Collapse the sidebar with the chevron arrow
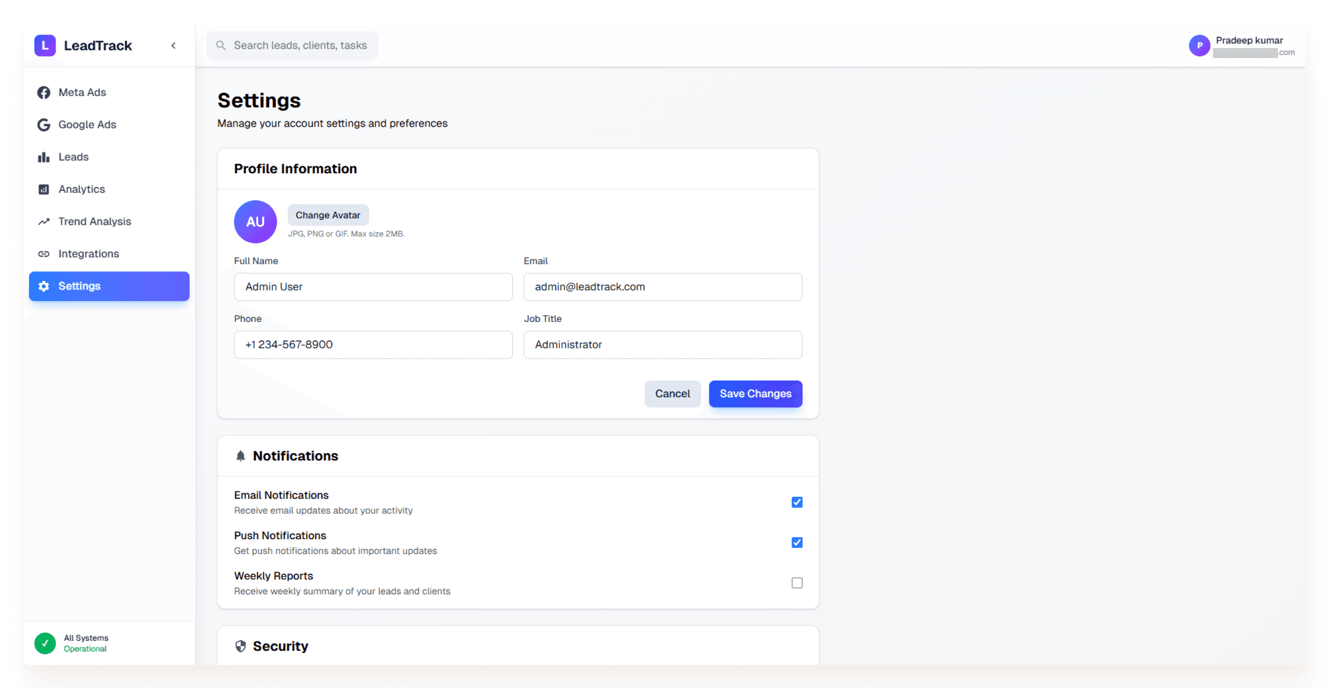 (x=173, y=46)
